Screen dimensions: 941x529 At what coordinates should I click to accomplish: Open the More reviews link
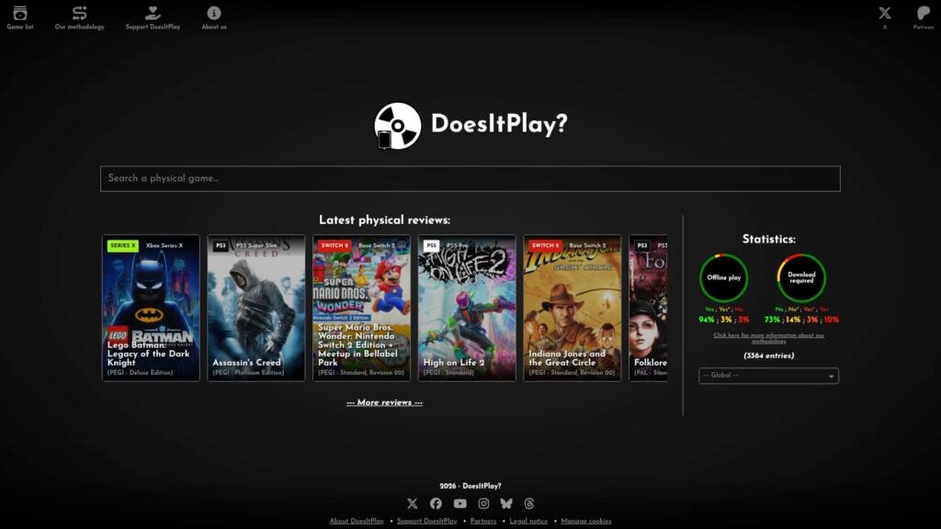[x=384, y=402]
